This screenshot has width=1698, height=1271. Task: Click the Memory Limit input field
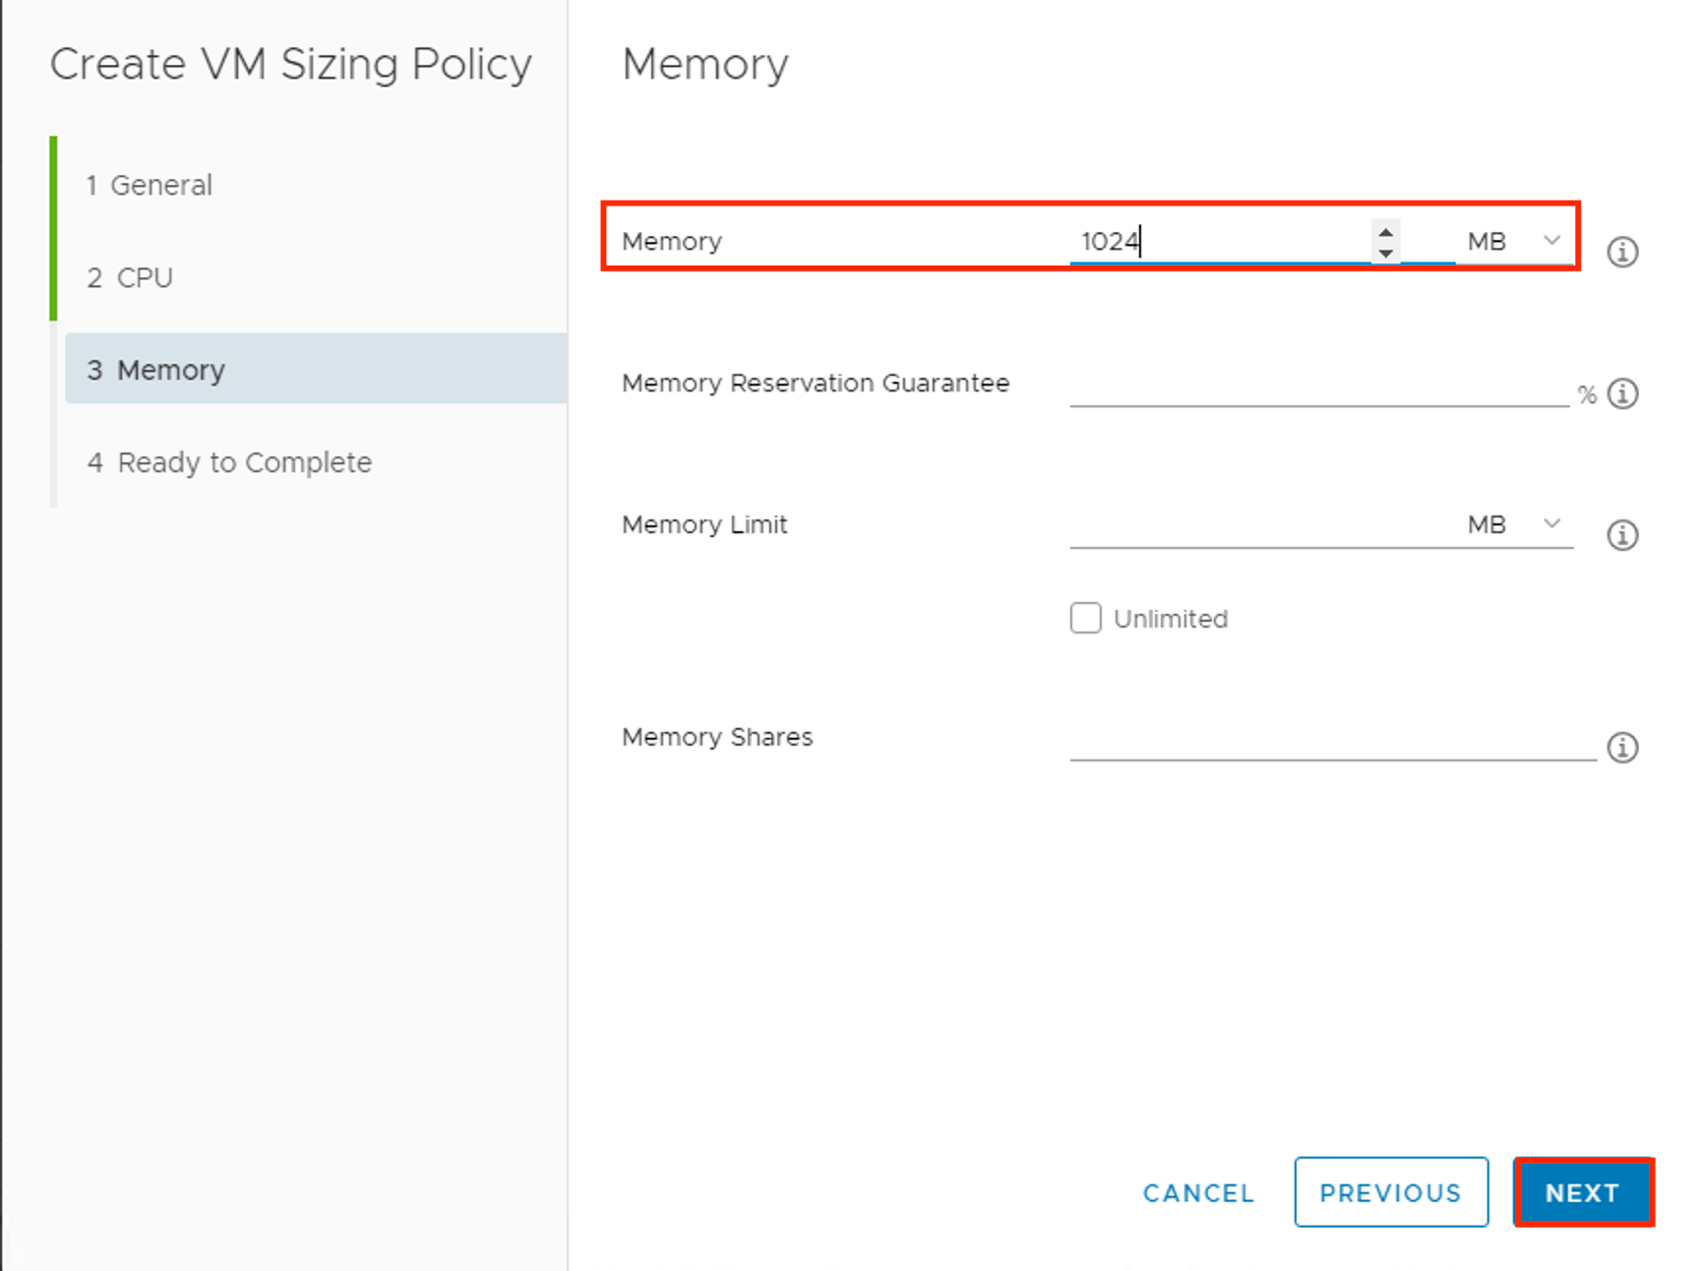[1257, 528]
